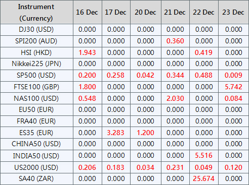This screenshot has width=249, height=185.
Task: Click the INDIA50 (USD) value 5.516
Action: point(203,155)
